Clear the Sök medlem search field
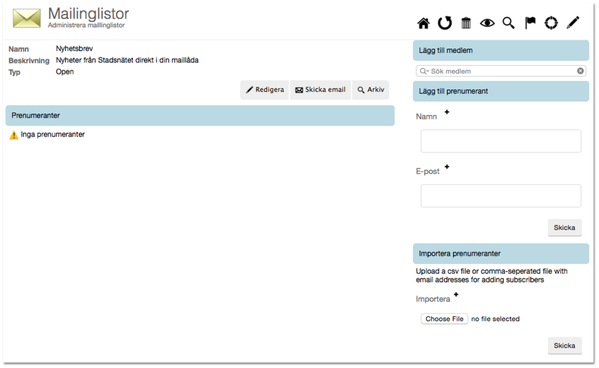The width and height of the screenshot is (599, 368). (x=581, y=71)
